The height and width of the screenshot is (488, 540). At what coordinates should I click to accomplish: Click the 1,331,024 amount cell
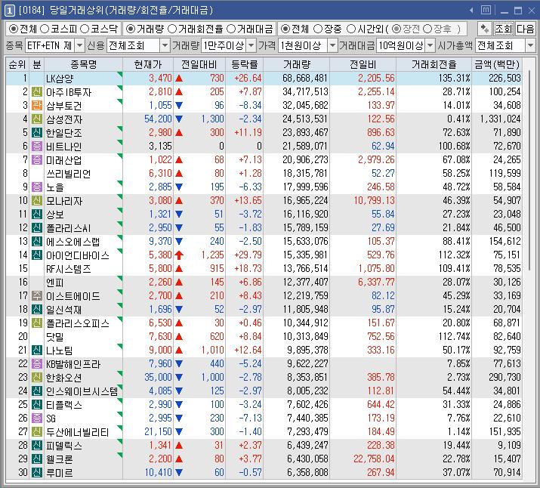click(x=501, y=119)
